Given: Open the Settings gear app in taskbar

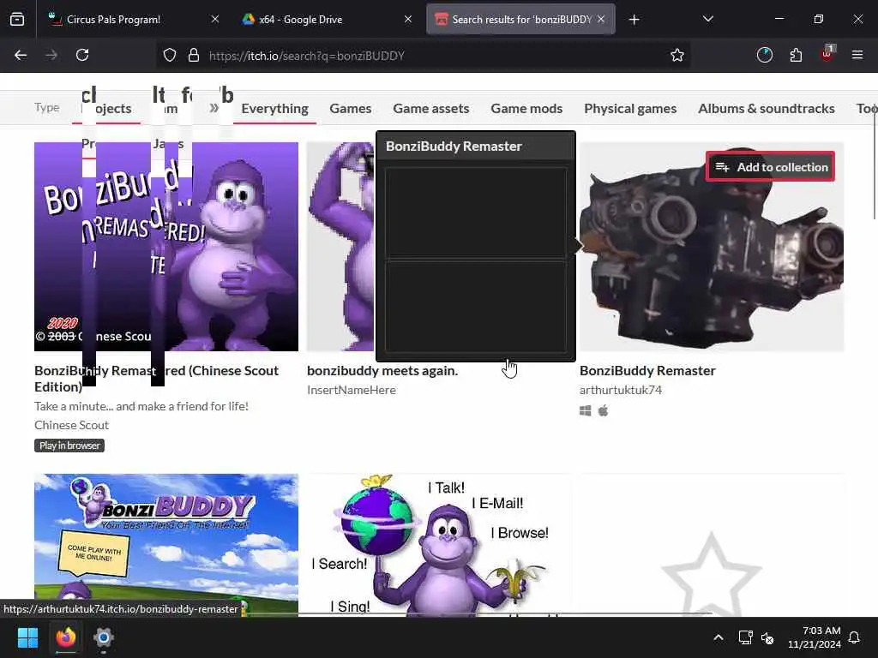Looking at the screenshot, I should click(x=104, y=637).
